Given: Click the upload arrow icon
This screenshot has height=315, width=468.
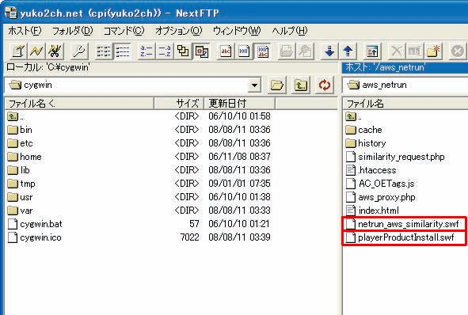Looking at the screenshot, I should (348, 51).
